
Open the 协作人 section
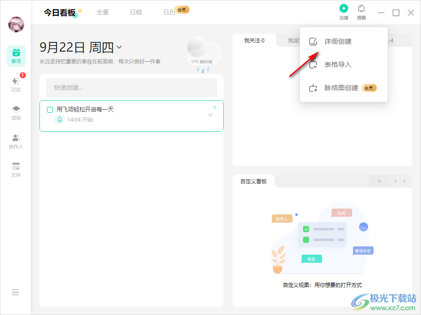(16, 141)
